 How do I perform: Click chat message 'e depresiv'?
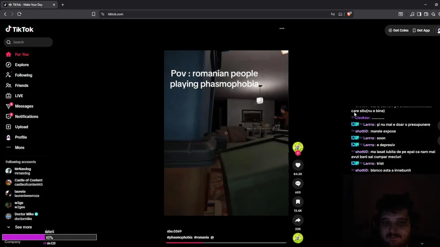pyautogui.click(x=386, y=145)
